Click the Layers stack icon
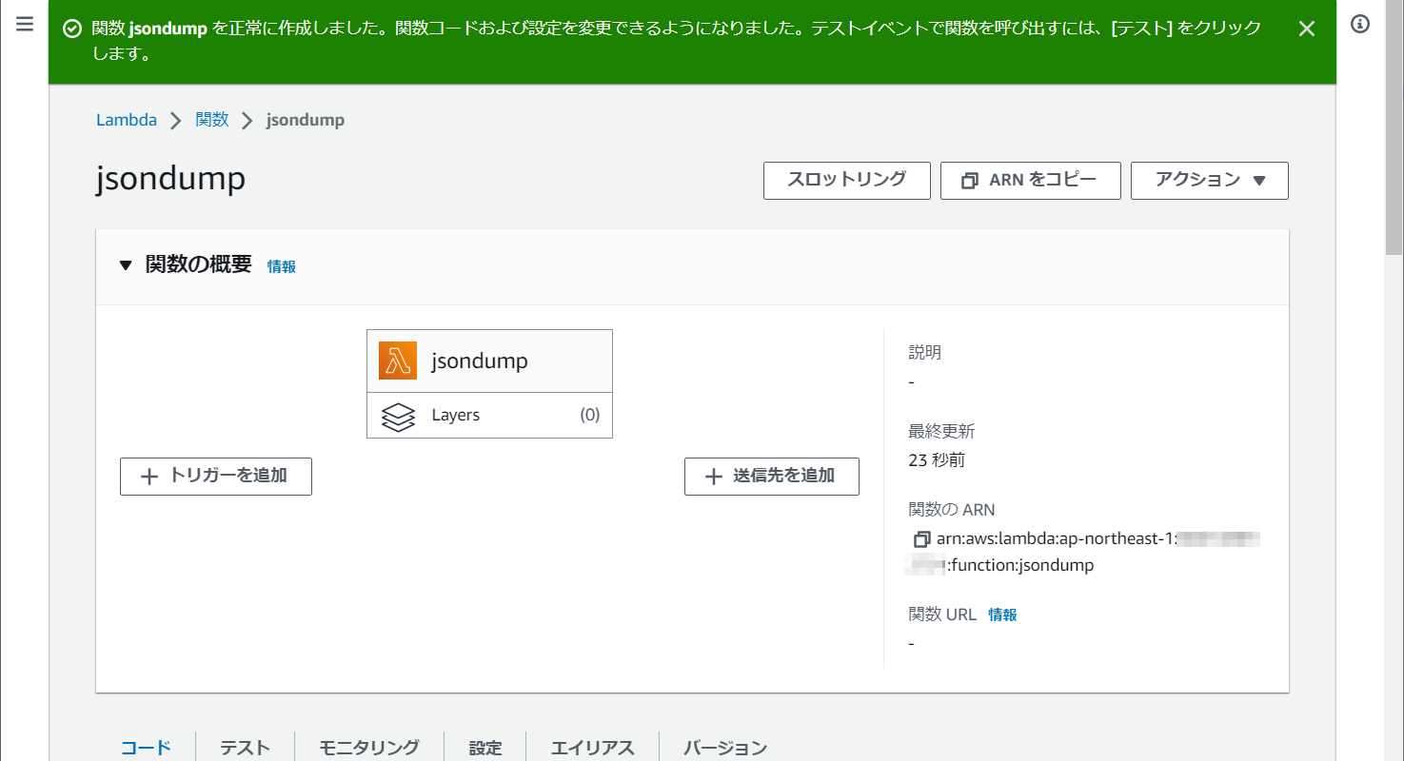 (398, 417)
